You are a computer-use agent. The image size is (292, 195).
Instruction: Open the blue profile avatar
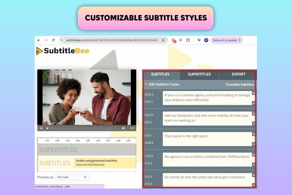pos(206,40)
